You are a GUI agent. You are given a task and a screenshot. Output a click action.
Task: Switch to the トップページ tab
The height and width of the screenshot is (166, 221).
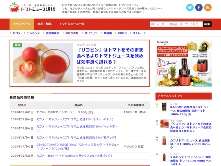coord(22,24)
